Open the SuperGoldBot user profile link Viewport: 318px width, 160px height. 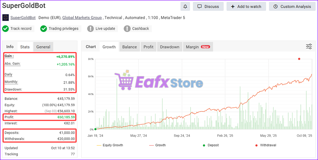pos(23,18)
